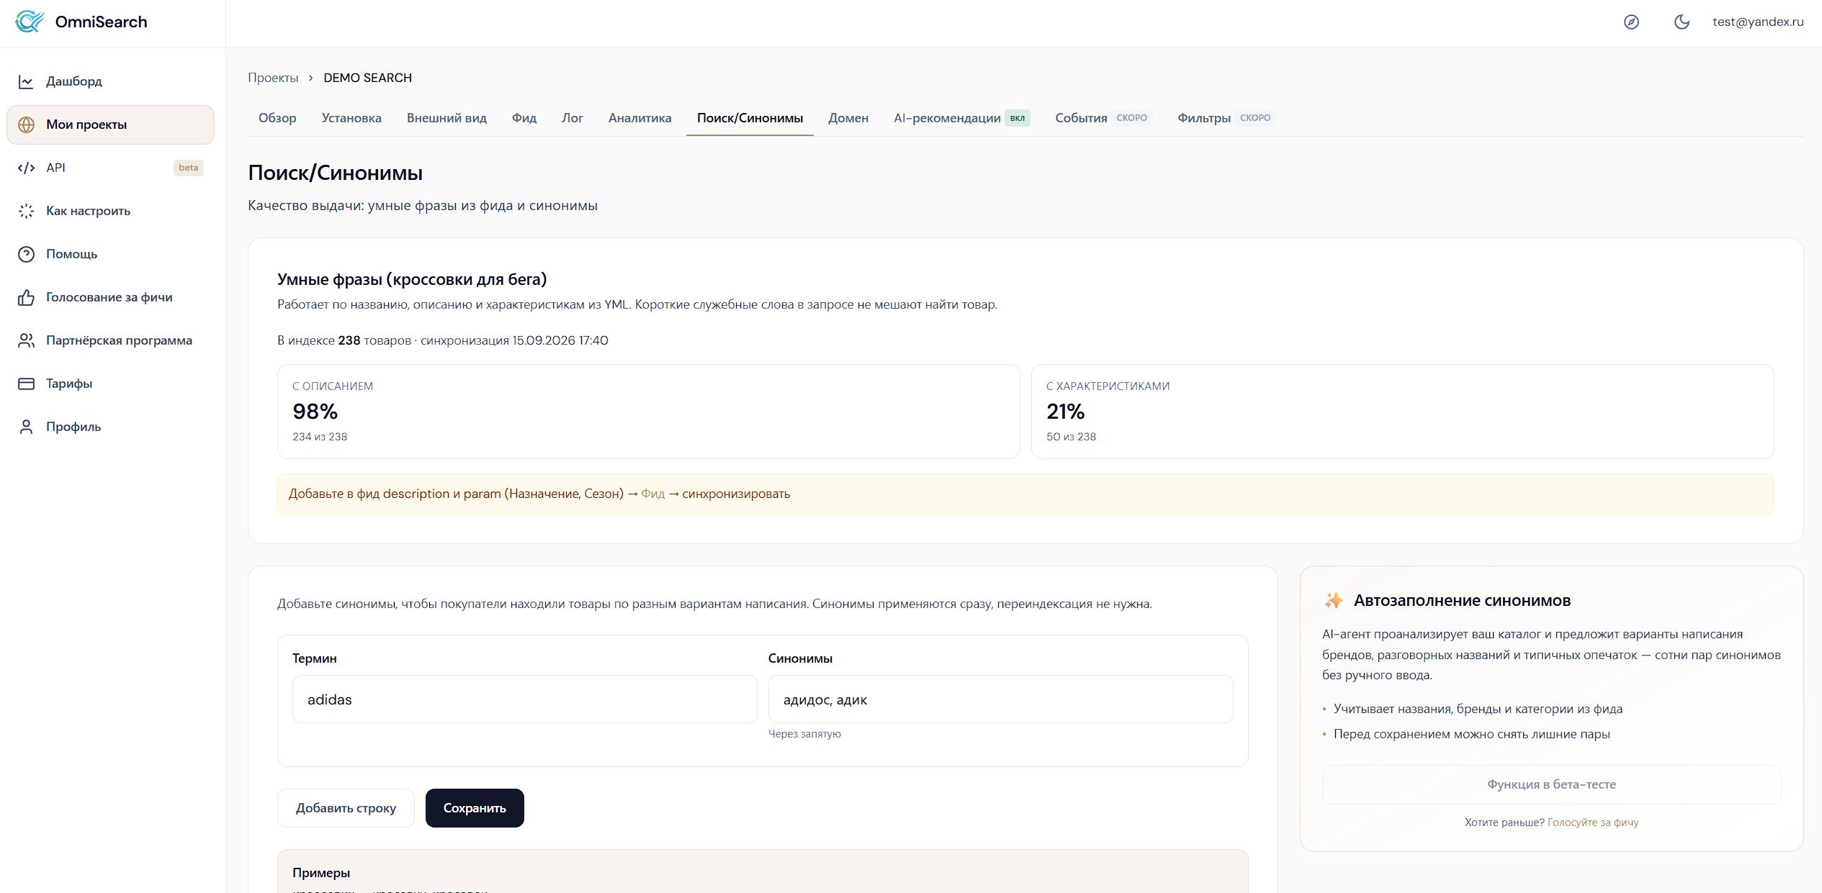Click the Профиль user icon
1822x893 pixels.
[x=26, y=427]
